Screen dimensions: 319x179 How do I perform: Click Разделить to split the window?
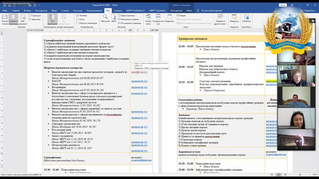point(169,18)
